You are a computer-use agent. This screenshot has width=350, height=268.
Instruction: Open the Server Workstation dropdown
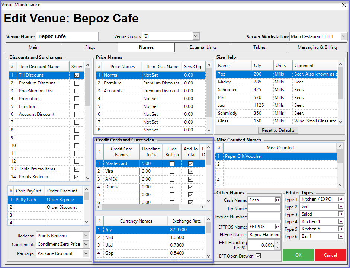coord(344,36)
